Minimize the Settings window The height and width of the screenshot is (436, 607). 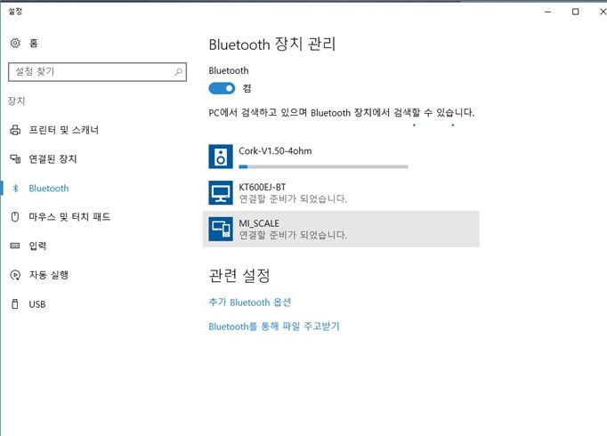(547, 12)
